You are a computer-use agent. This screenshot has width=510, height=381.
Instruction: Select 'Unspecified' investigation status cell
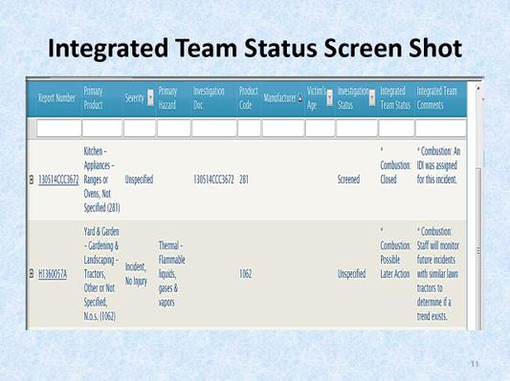(x=351, y=274)
